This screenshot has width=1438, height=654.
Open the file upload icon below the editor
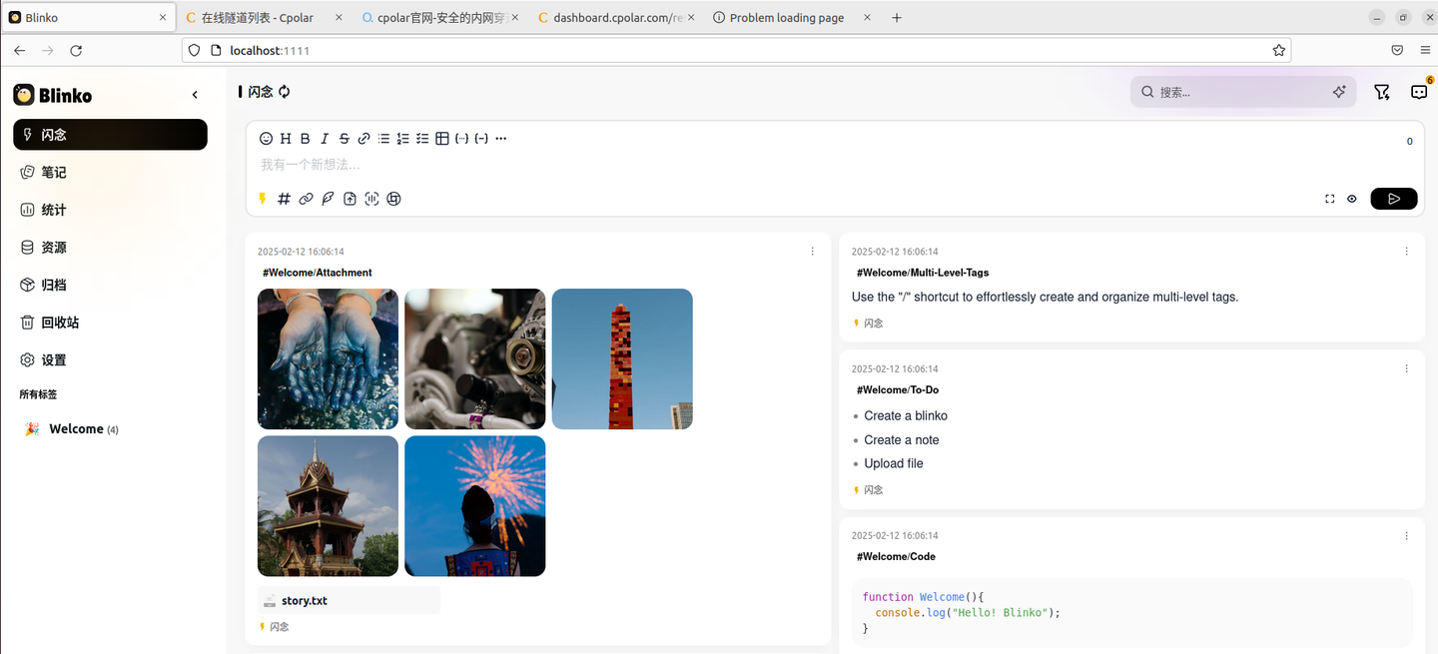tap(350, 199)
